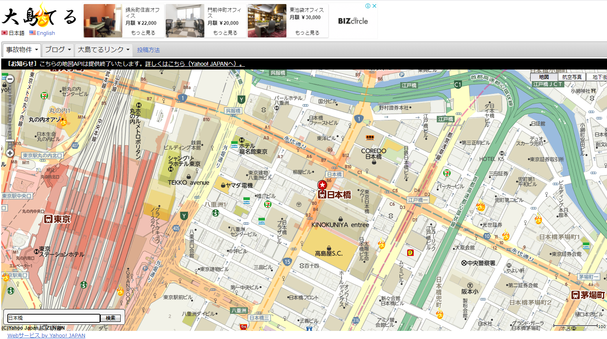Switch site language to 日本語
This screenshot has height=339, width=607.
[x=13, y=33]
